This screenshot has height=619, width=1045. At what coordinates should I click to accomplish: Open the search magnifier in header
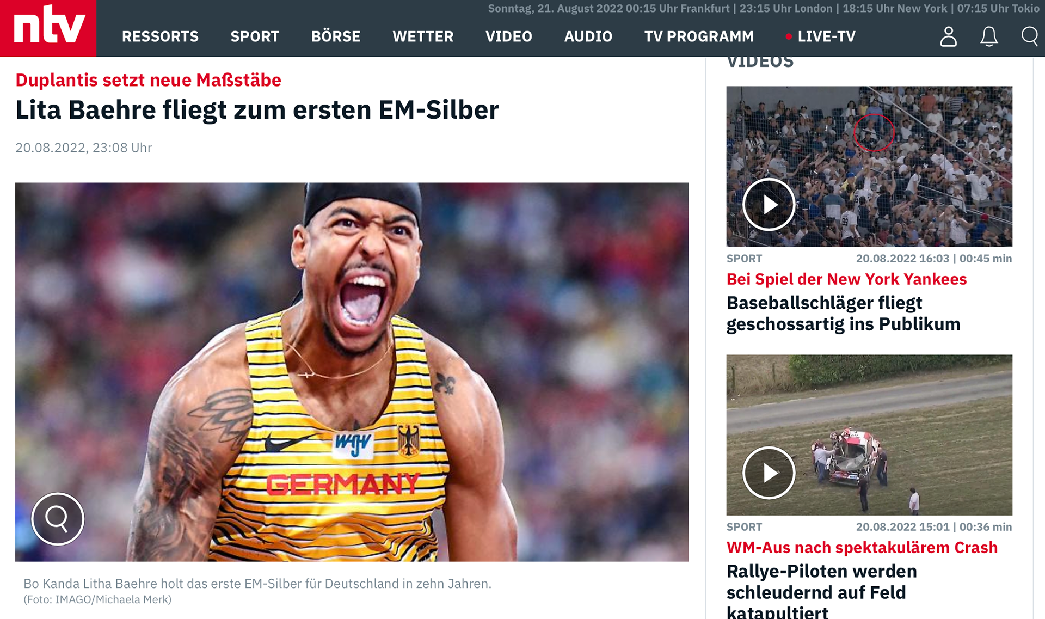point(1030,36)
